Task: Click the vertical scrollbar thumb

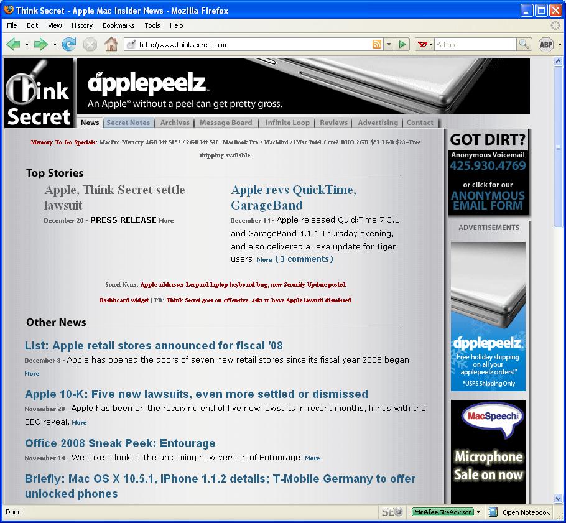Action: pyautogui.click(x=558, y=147)
